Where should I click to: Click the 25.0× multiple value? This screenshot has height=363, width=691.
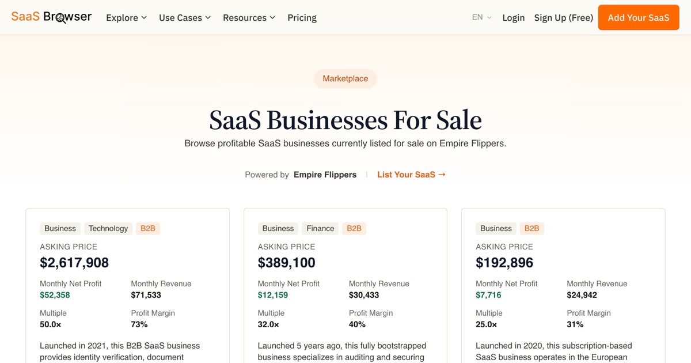487,324
